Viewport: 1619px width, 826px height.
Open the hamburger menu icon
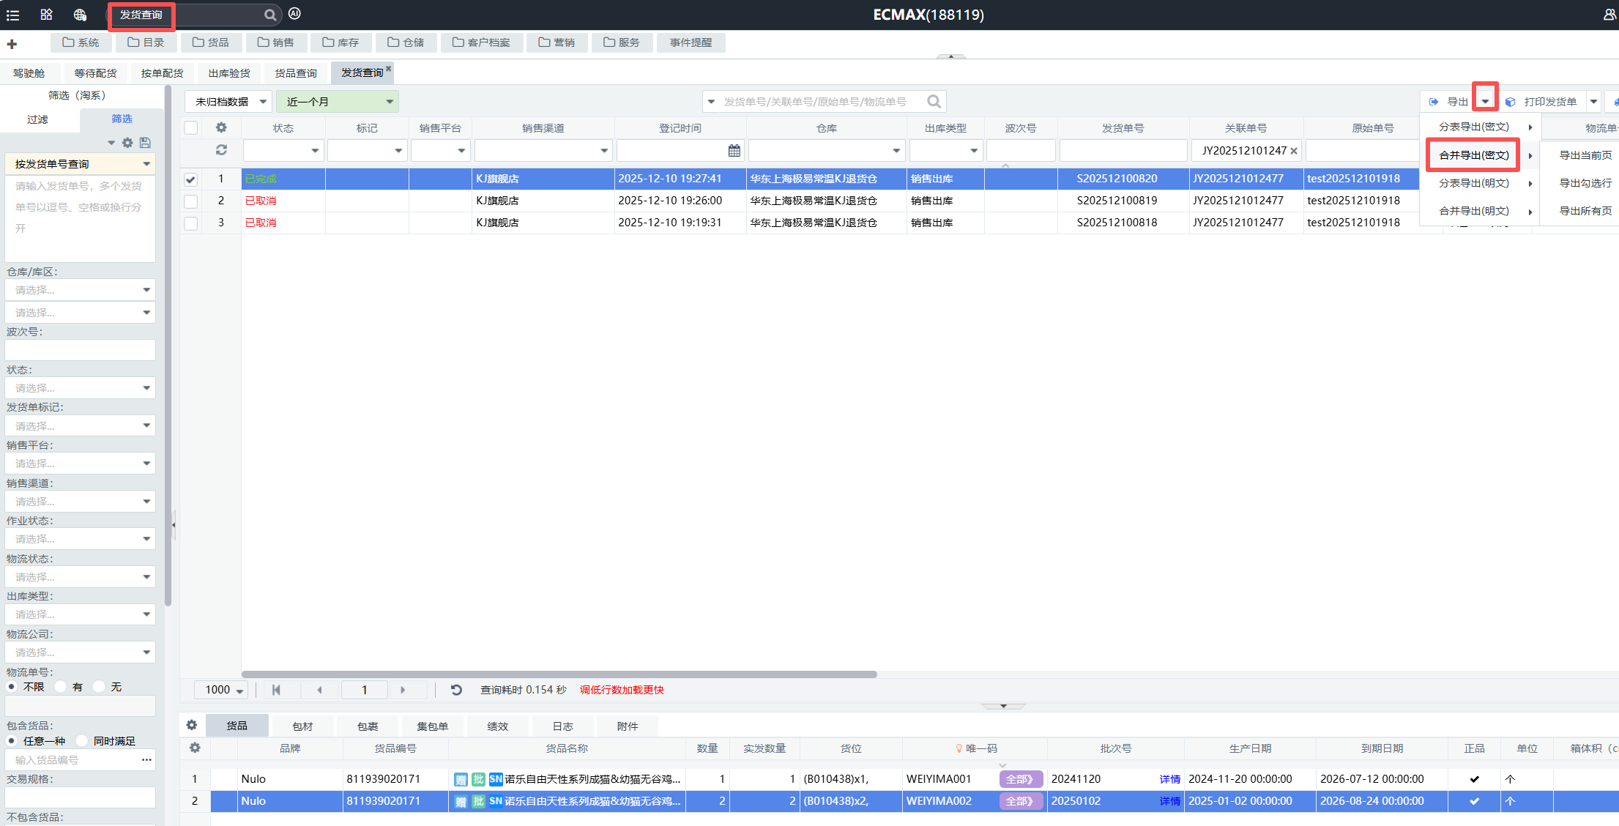coord(12,15)
